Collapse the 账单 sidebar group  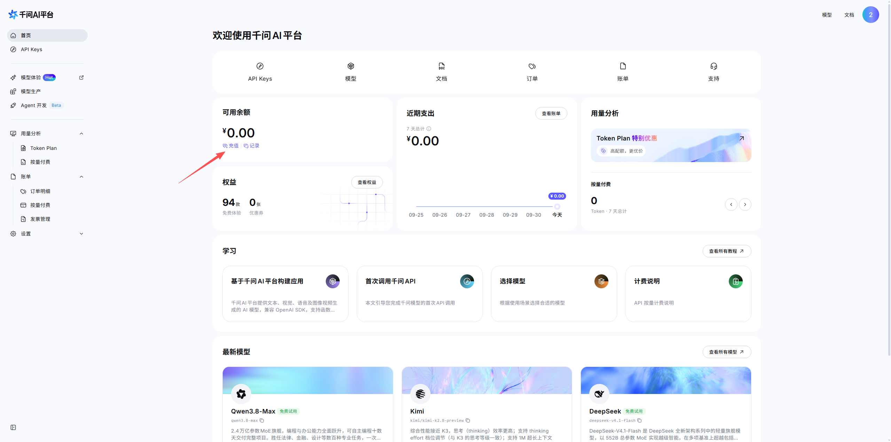[x=81, y=177]
